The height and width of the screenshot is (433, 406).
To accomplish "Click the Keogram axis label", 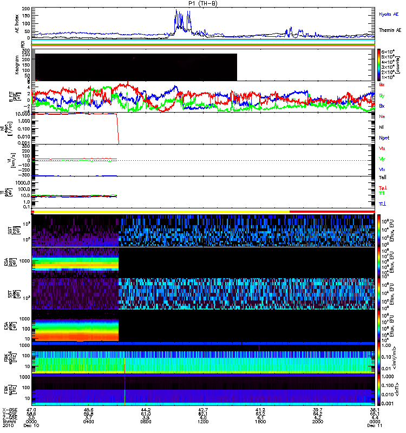I will (17, 65).
